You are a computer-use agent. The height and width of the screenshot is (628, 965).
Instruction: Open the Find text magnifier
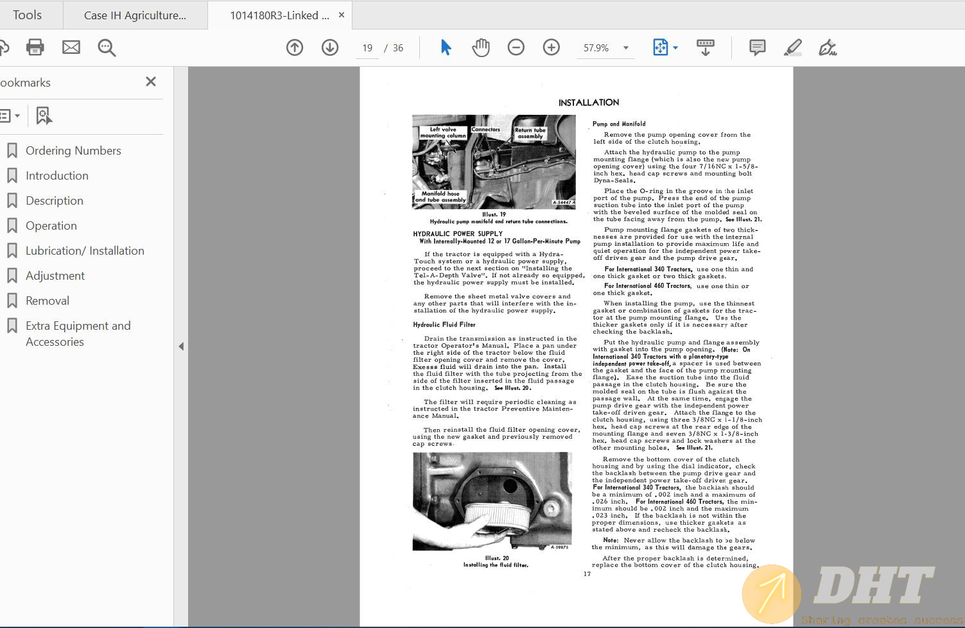point(107,47)
